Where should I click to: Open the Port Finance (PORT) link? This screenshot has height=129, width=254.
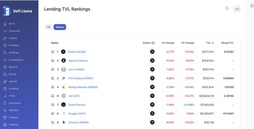[81, 78]
